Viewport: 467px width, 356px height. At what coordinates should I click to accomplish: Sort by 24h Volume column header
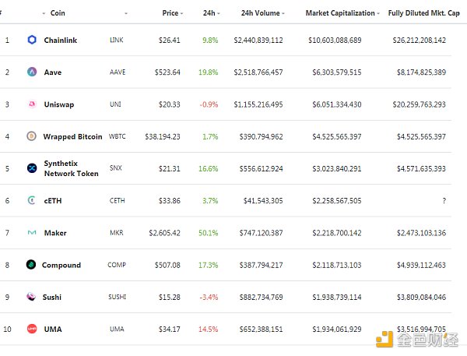point(258,13)
